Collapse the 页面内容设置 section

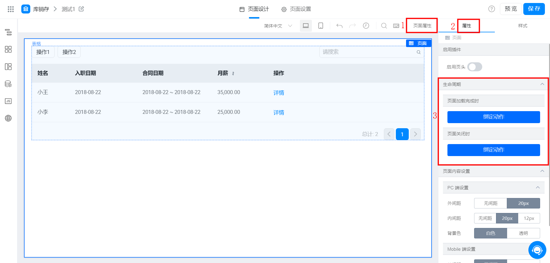542,171
